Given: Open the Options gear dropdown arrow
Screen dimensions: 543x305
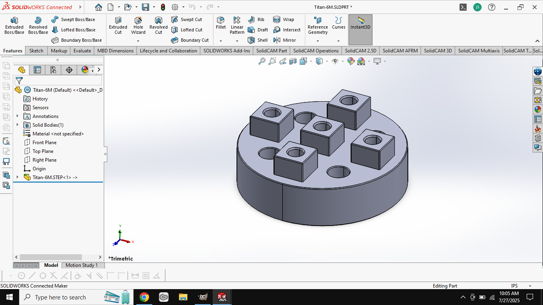Looking at the screenshot, I should pos(183,7).
